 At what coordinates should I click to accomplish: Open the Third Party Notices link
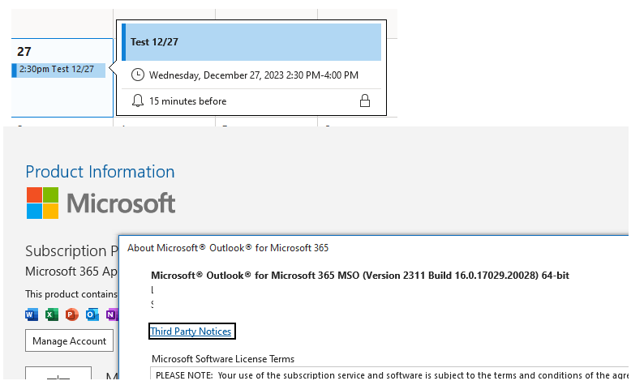tap(191, 332)
